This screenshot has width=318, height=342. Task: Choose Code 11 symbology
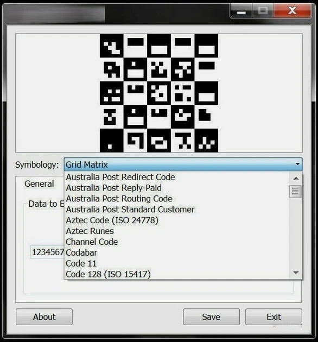[177, 263]
